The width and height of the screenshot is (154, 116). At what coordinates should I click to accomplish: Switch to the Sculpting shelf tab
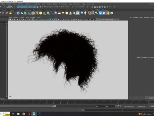pyautogui.click(x=4, y=10)
